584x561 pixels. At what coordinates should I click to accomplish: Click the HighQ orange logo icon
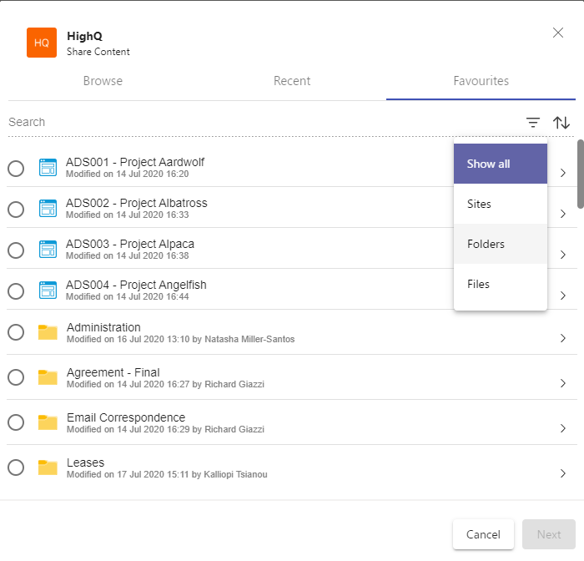click(x=42, y=43)
